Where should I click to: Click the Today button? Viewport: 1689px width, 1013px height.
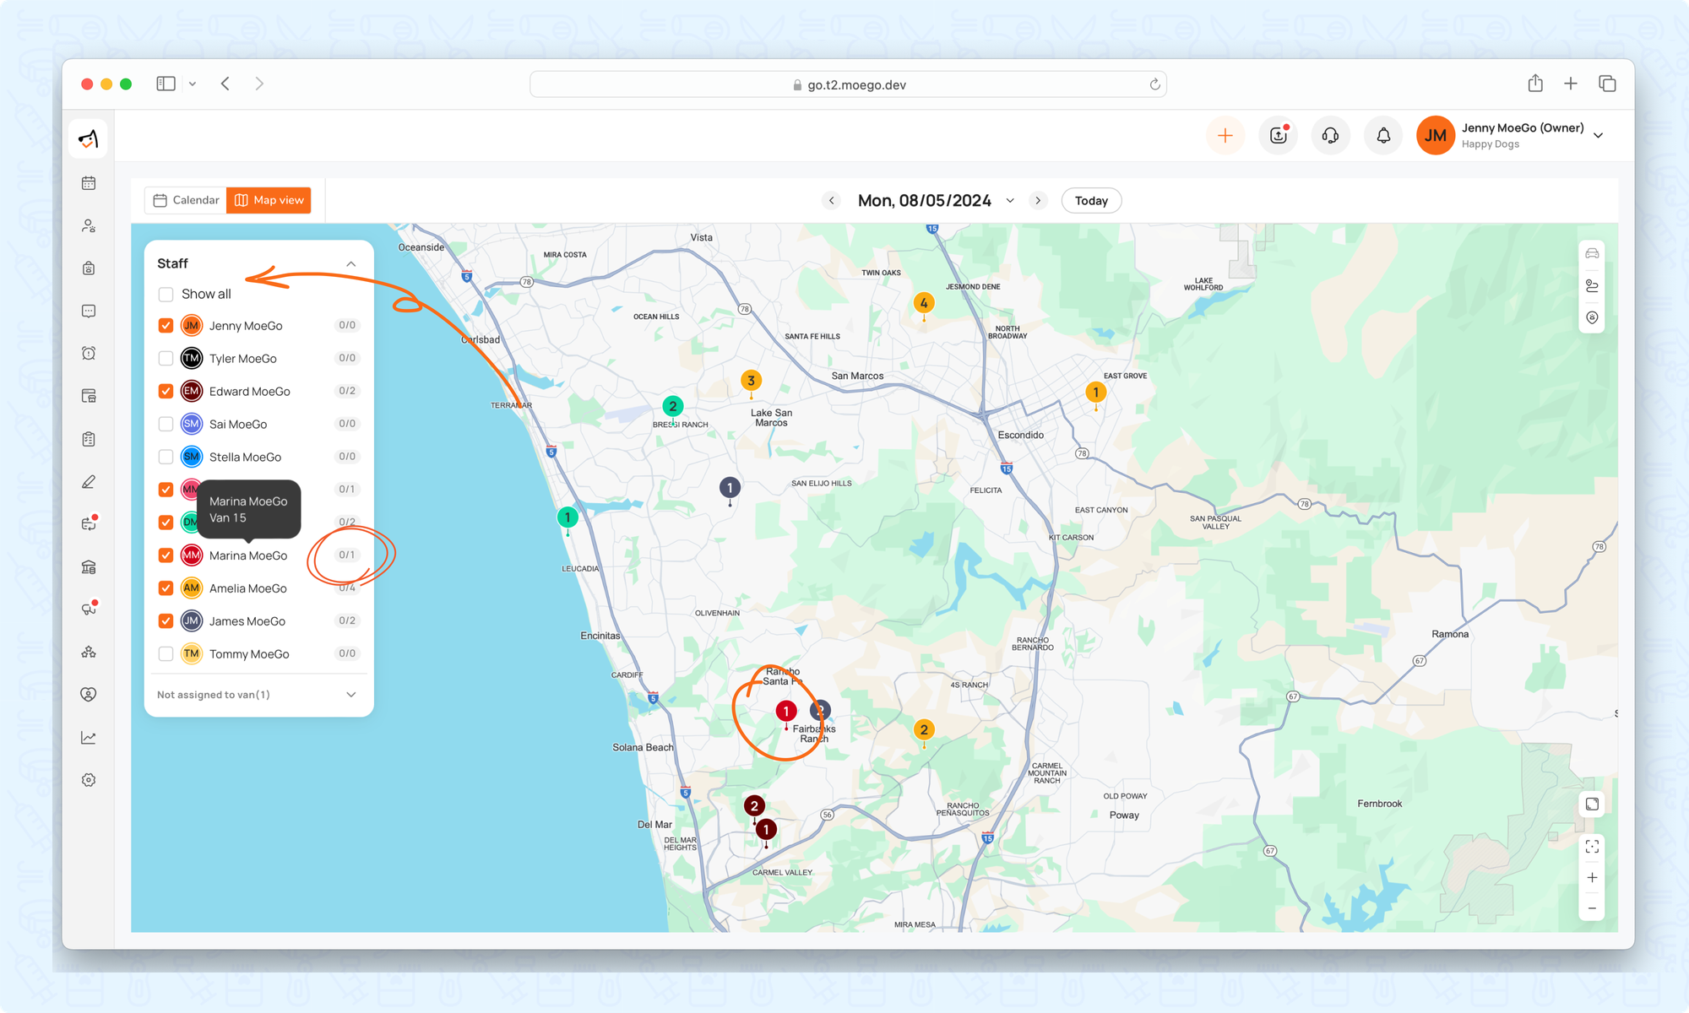coord(1091,201)
